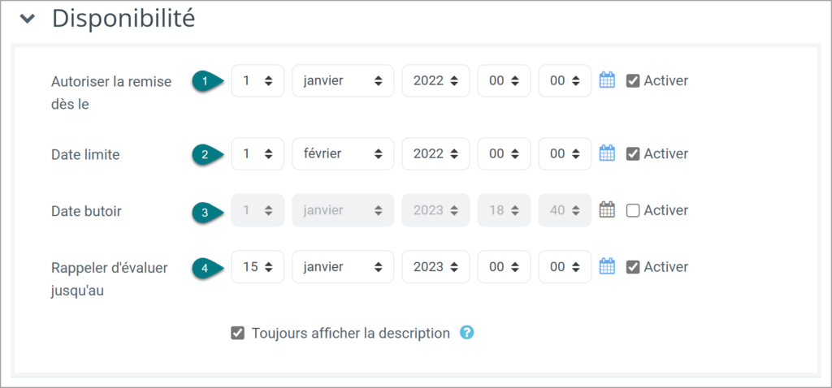
Task: Open minute dropdown for Autoriser la remise
Action: [x=565, y=80]
